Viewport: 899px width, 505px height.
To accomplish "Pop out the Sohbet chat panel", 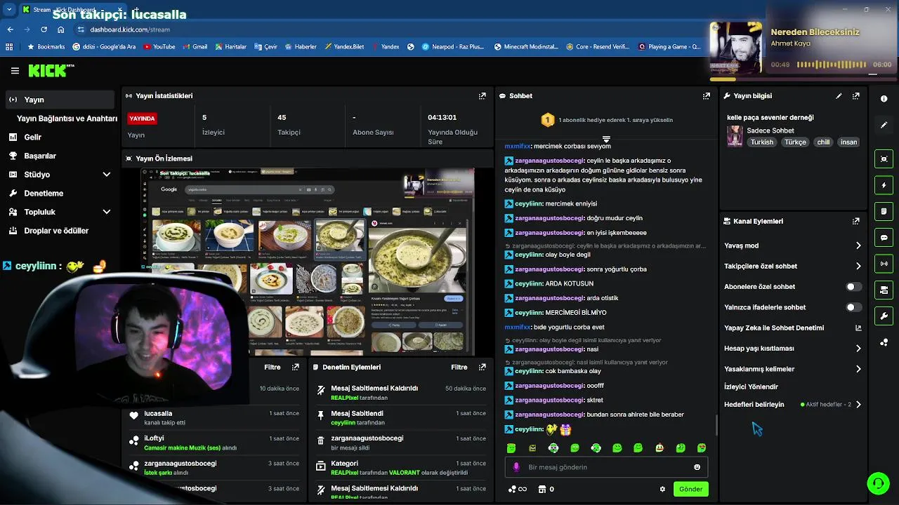I will point(706,96).
